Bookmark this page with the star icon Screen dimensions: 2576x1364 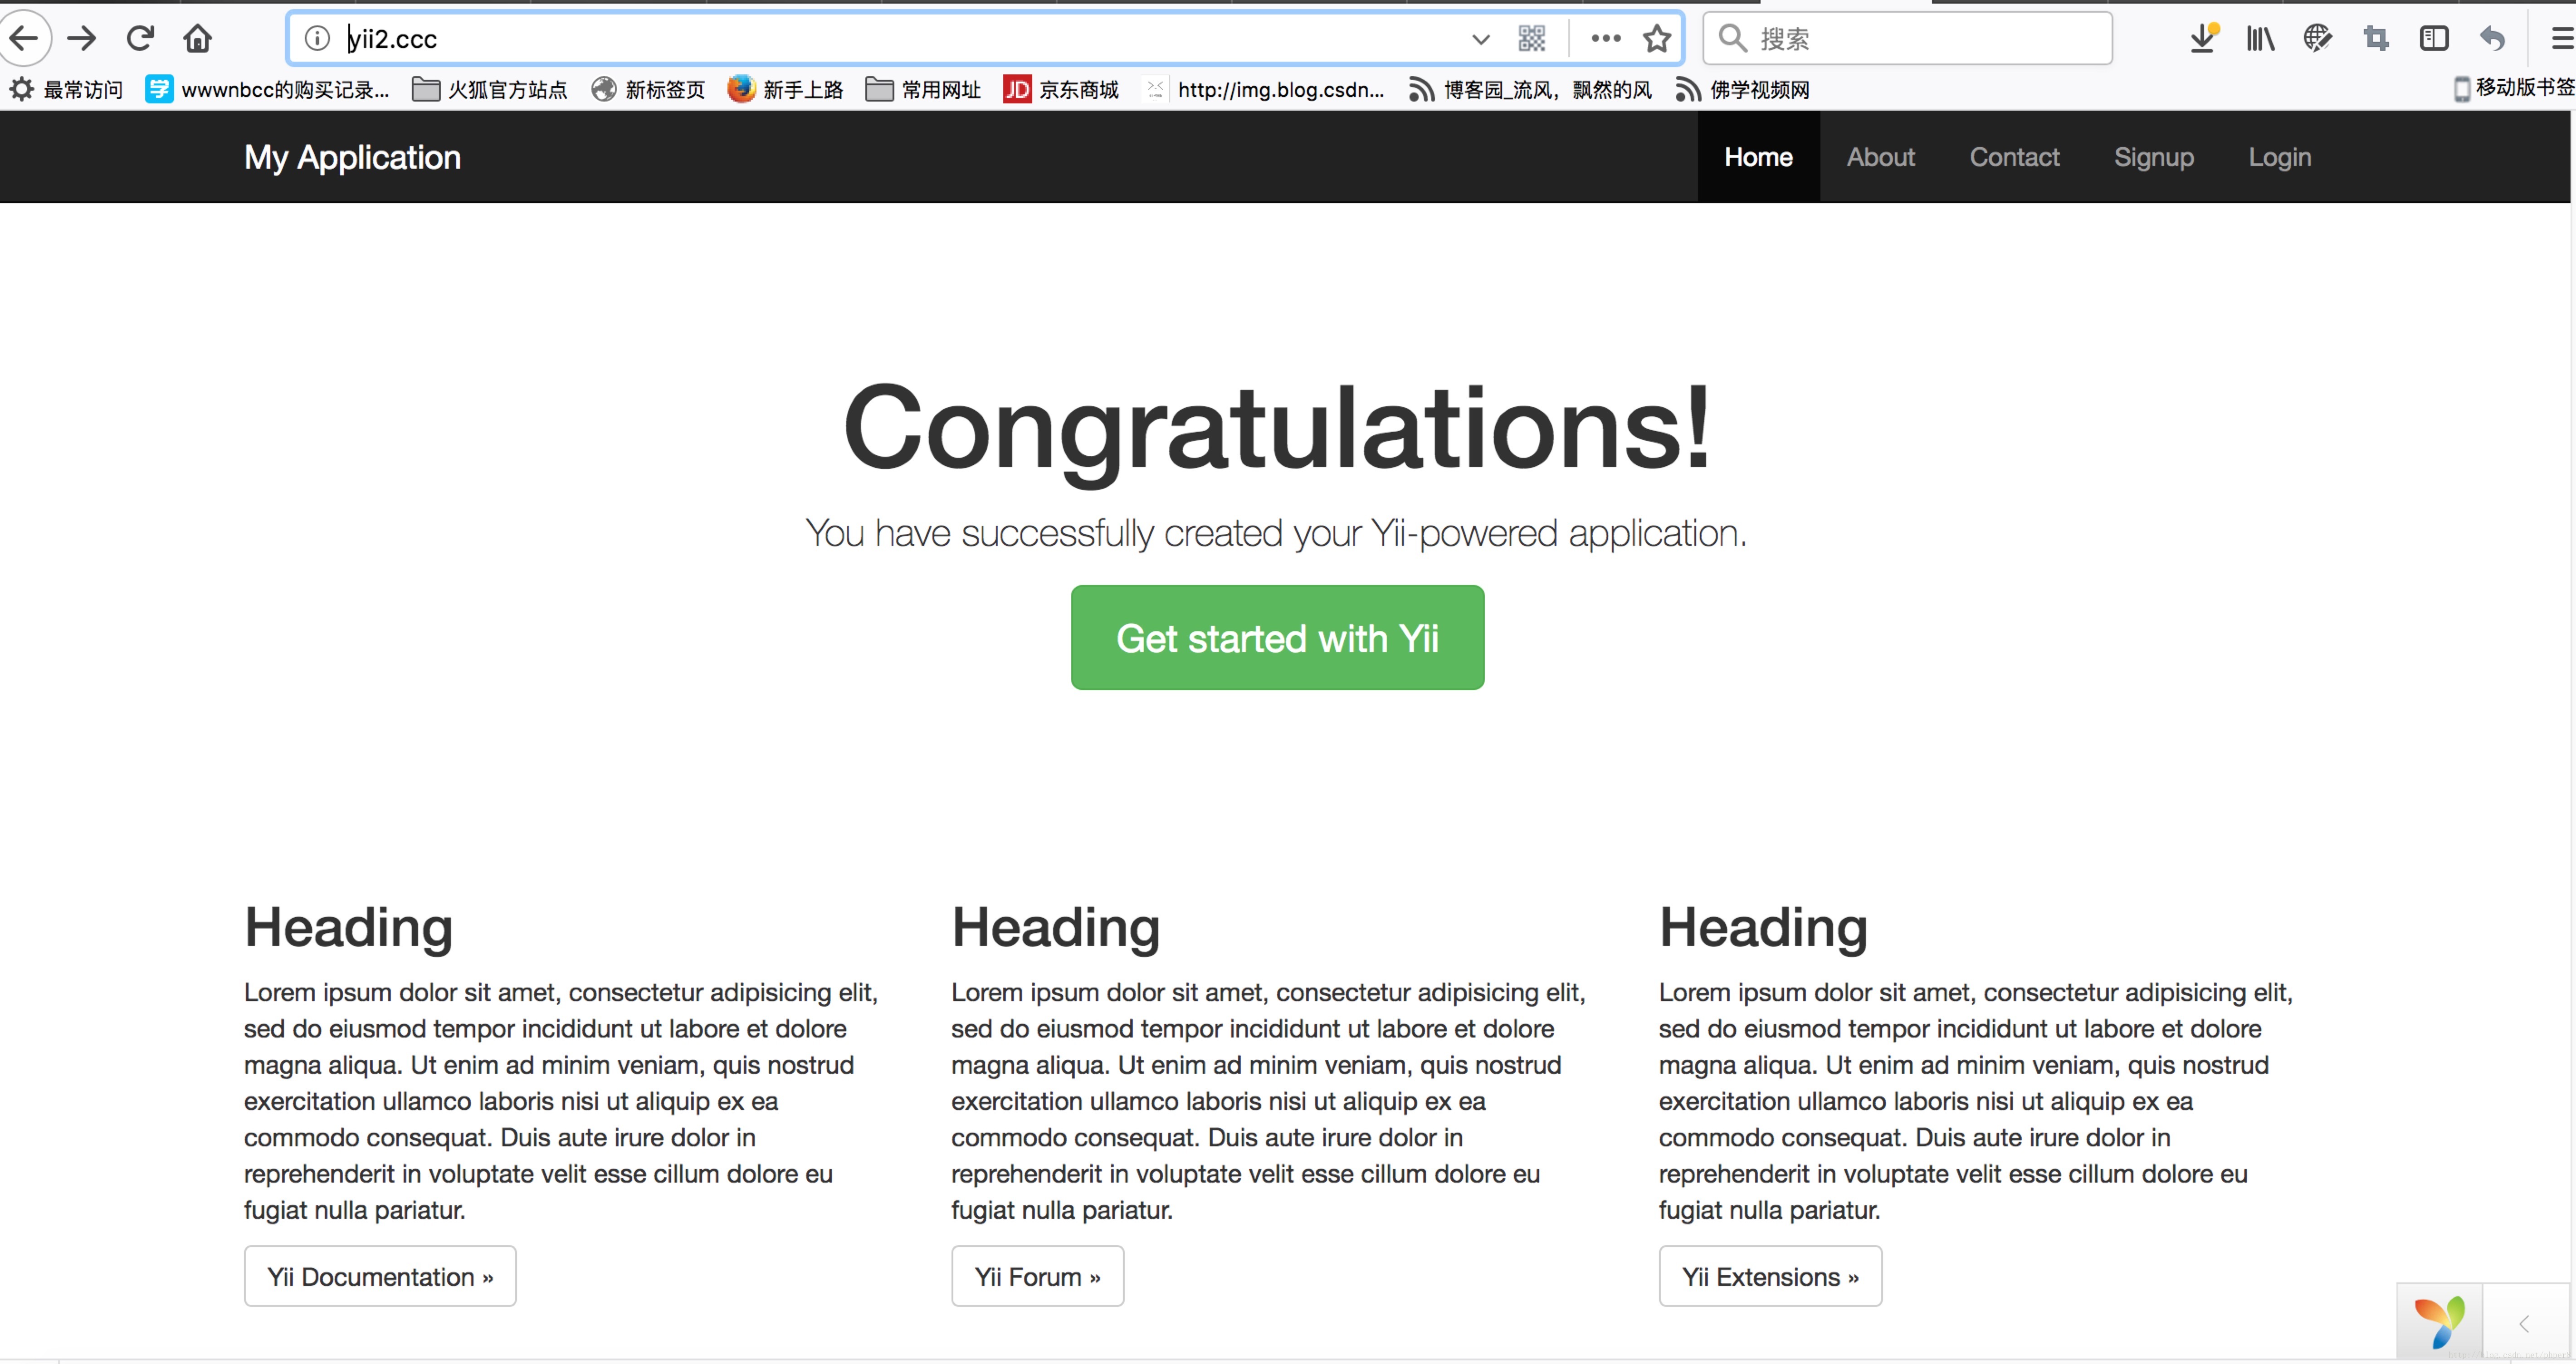(x=1657, y=39)
